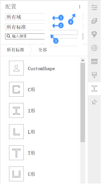Choose the CustomShape profile thumbnail
The width and height of the screenshot is (101, 186).
point(16,68)
